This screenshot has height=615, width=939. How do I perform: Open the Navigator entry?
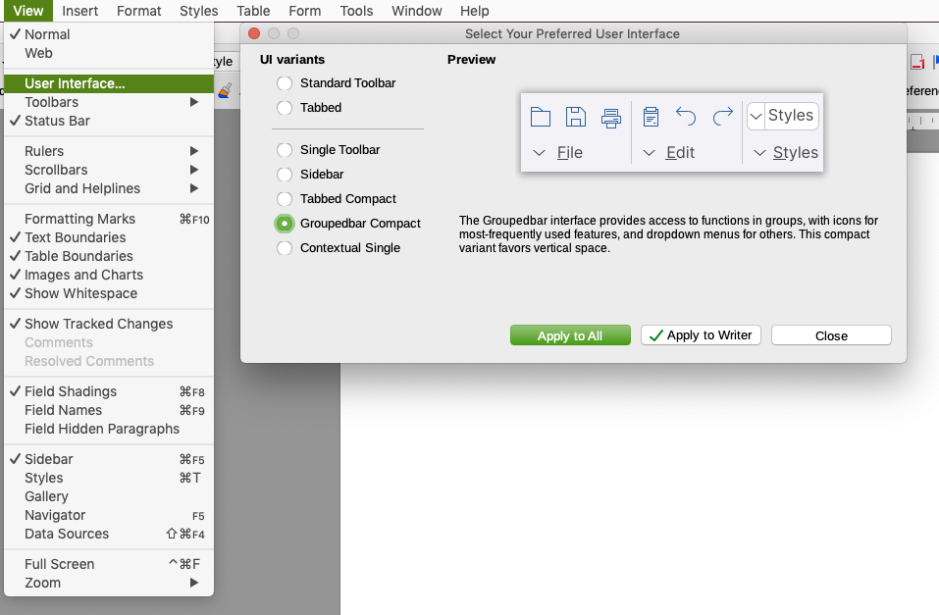point(108,514)
